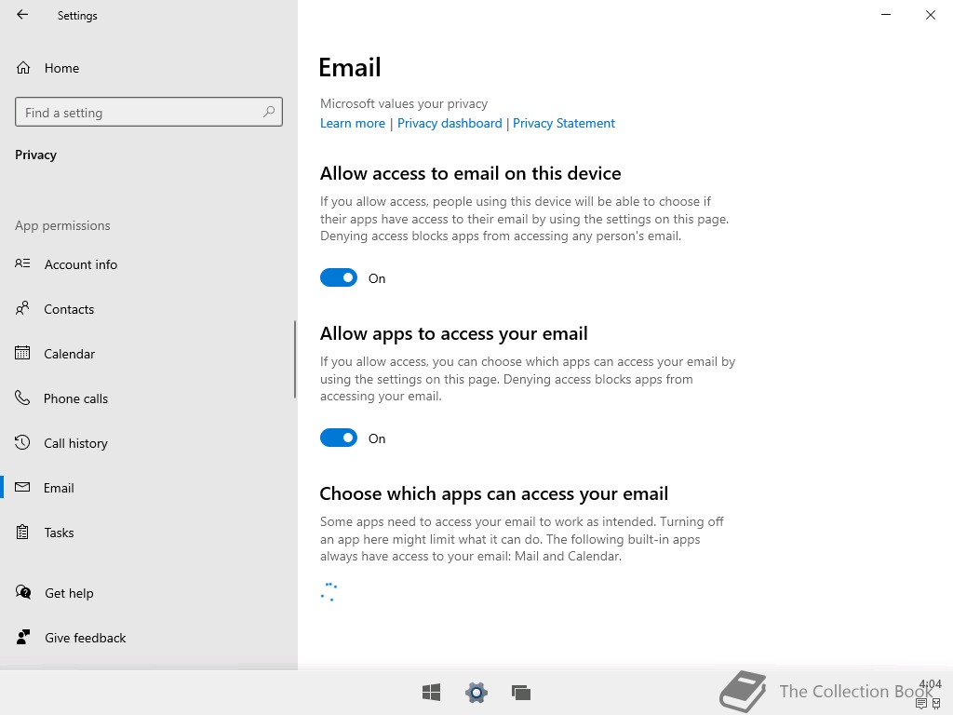Screen dimensions: 953x715
Task: Click the sidebar vertical scrollbar
Action: pos(295,359)
